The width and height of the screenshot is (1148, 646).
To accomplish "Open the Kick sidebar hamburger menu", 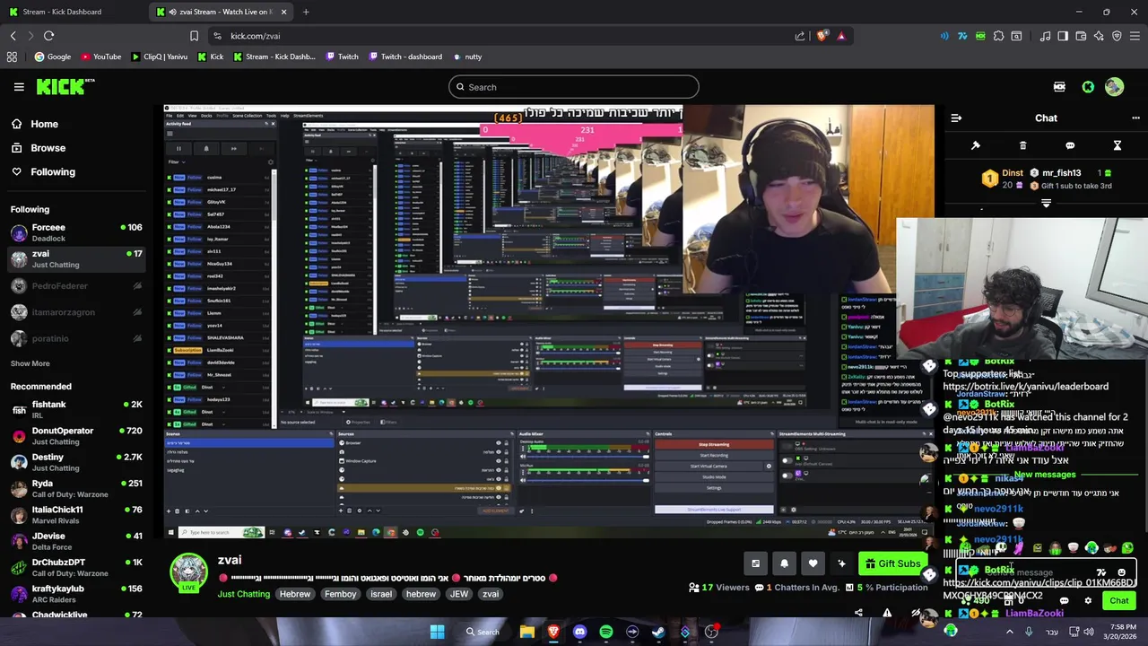I will pyautogui.click(x=19, y=87).
